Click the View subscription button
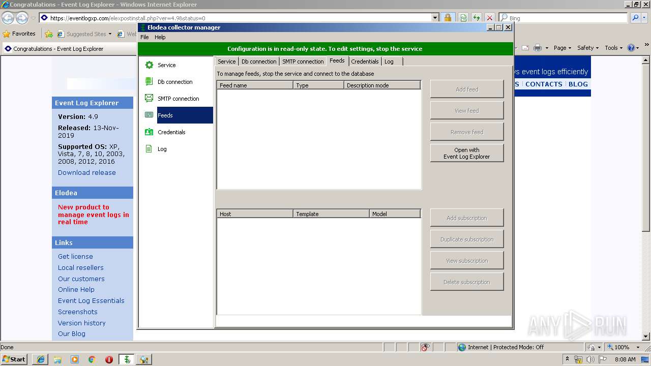This screenshot has width=651, height=366. (x=467, y=260)
